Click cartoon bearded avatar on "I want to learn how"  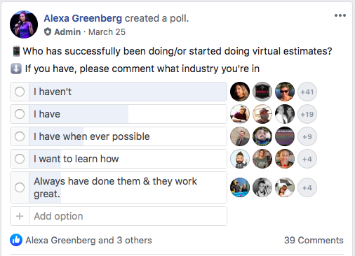[x=240, y=159]
